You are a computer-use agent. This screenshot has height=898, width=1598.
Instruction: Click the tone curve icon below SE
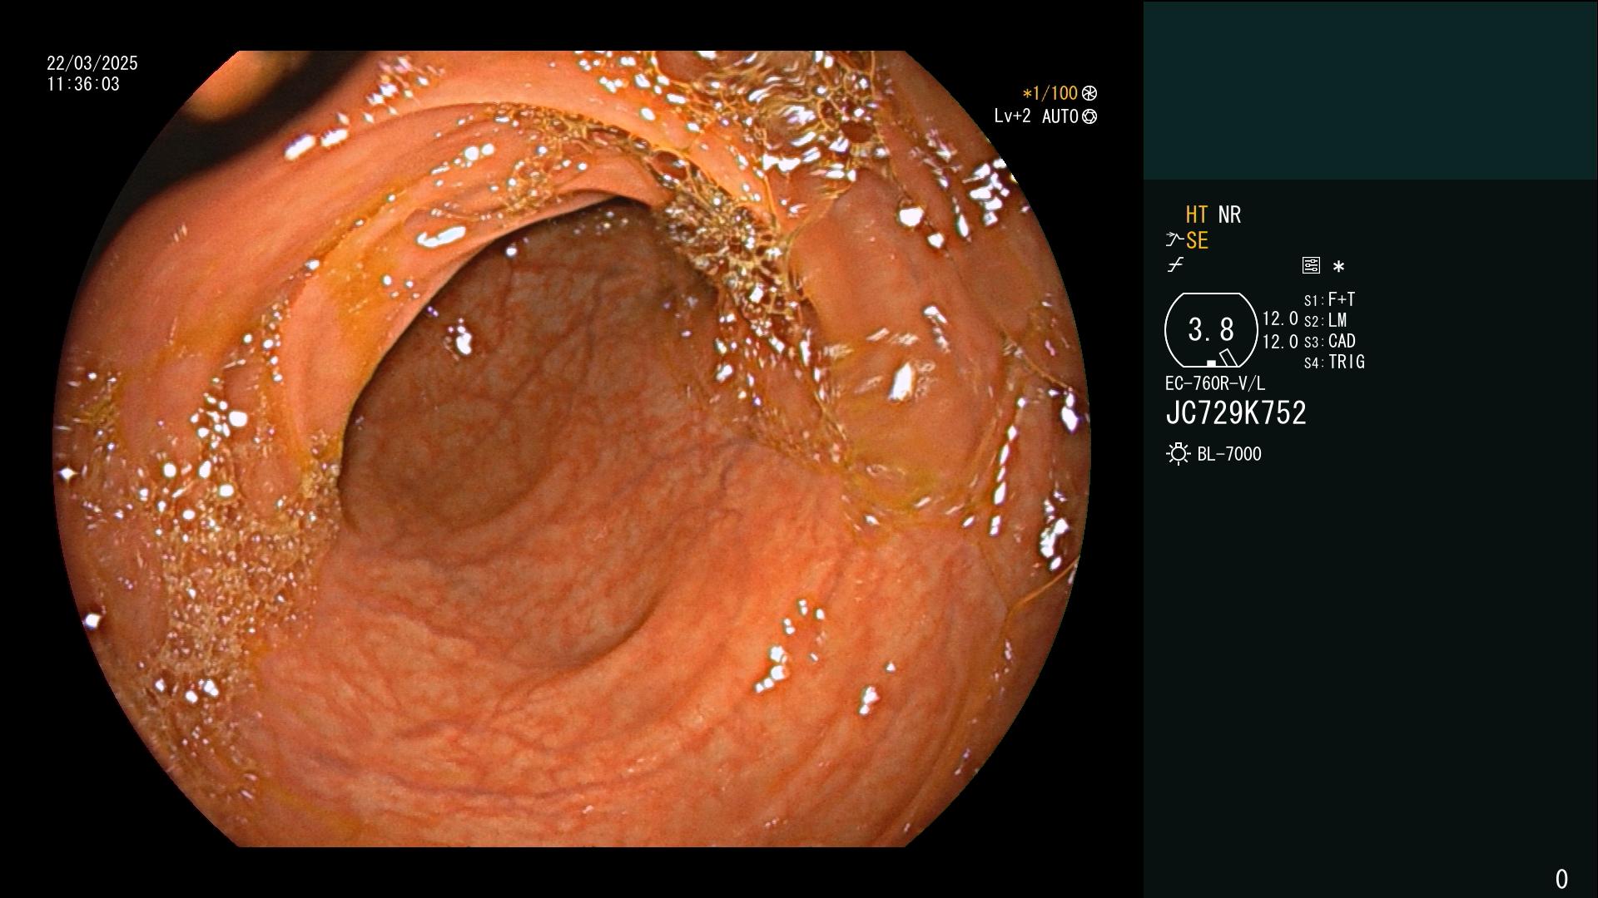1175,265
